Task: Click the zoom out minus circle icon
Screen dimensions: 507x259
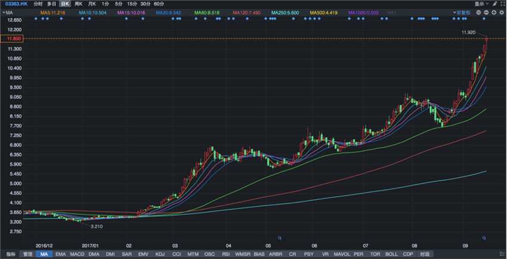Action: [486, 13]
